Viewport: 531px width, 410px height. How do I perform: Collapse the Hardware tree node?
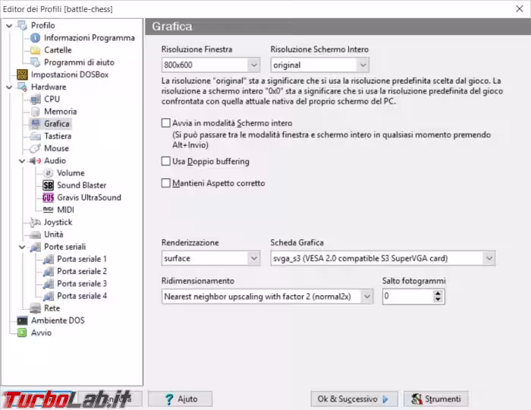[x=9, y=87]
